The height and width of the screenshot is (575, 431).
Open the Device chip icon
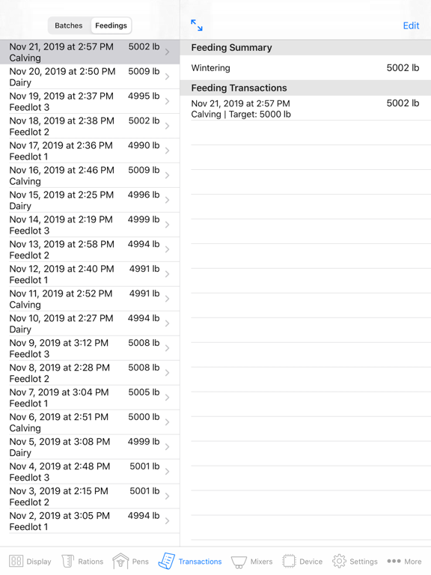289,561
